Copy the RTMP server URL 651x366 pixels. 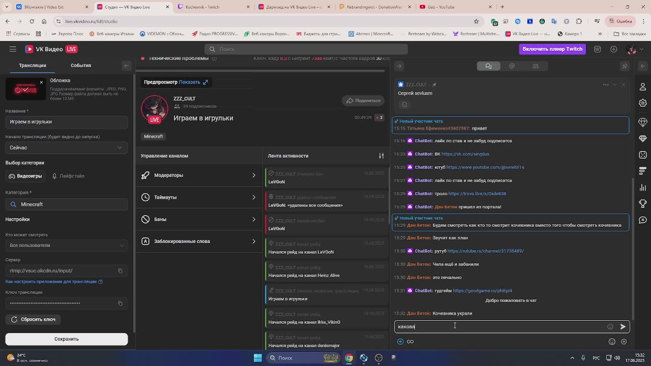click(x=120, y=270)
